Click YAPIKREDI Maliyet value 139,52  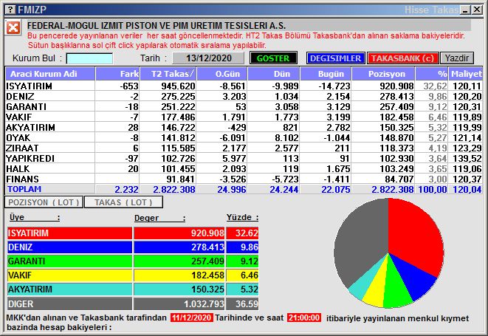coord(467,158)
